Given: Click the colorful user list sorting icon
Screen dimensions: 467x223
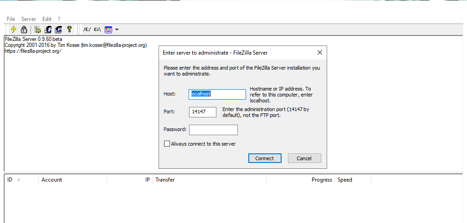Looking at the screenshot, I should [108, 30].
